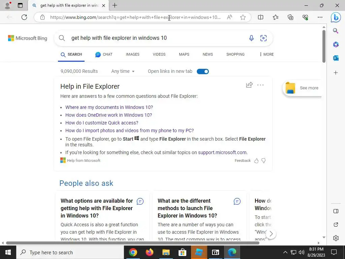Open 'How do I customize Quick access?'
Viewport: 345px width, 259px height.
point(102,123)
